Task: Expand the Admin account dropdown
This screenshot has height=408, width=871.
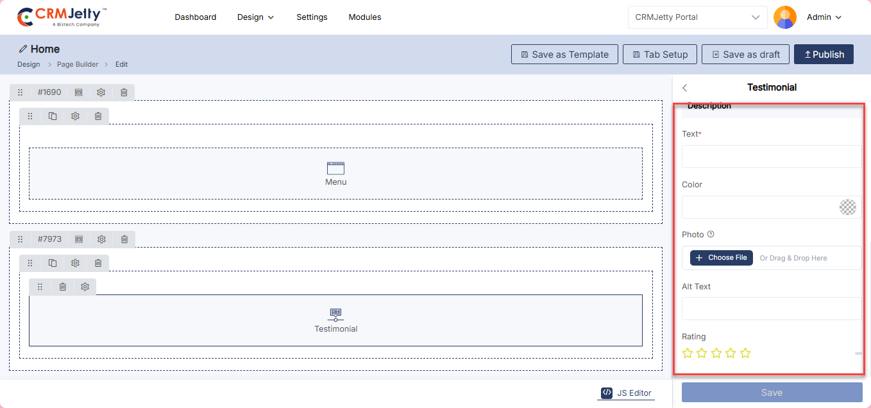Action: pos(824,17)
